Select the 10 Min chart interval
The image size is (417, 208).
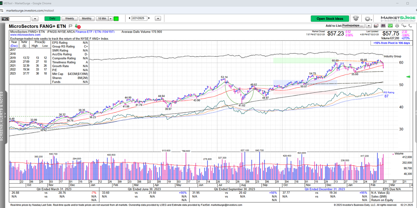(102, 18)
